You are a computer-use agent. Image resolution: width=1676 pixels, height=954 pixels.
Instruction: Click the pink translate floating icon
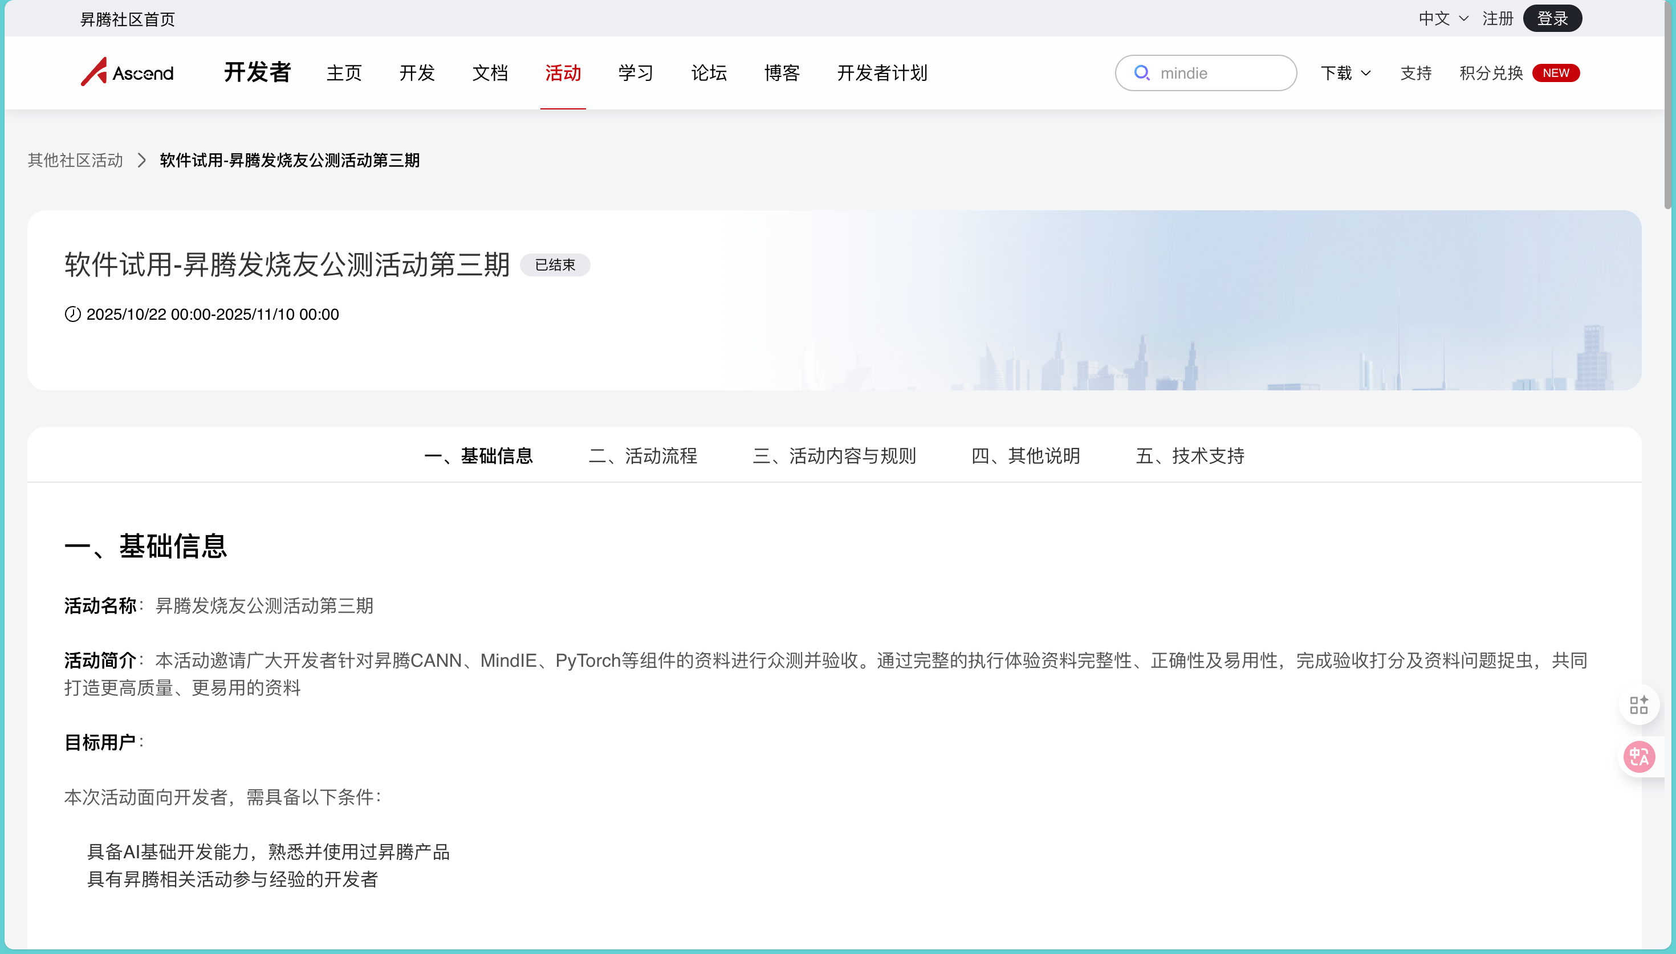click(x=1638, y=757)
